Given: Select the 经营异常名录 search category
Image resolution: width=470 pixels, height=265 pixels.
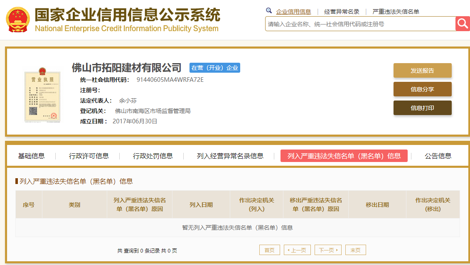Looking at the screenshot, I should 342,12.
